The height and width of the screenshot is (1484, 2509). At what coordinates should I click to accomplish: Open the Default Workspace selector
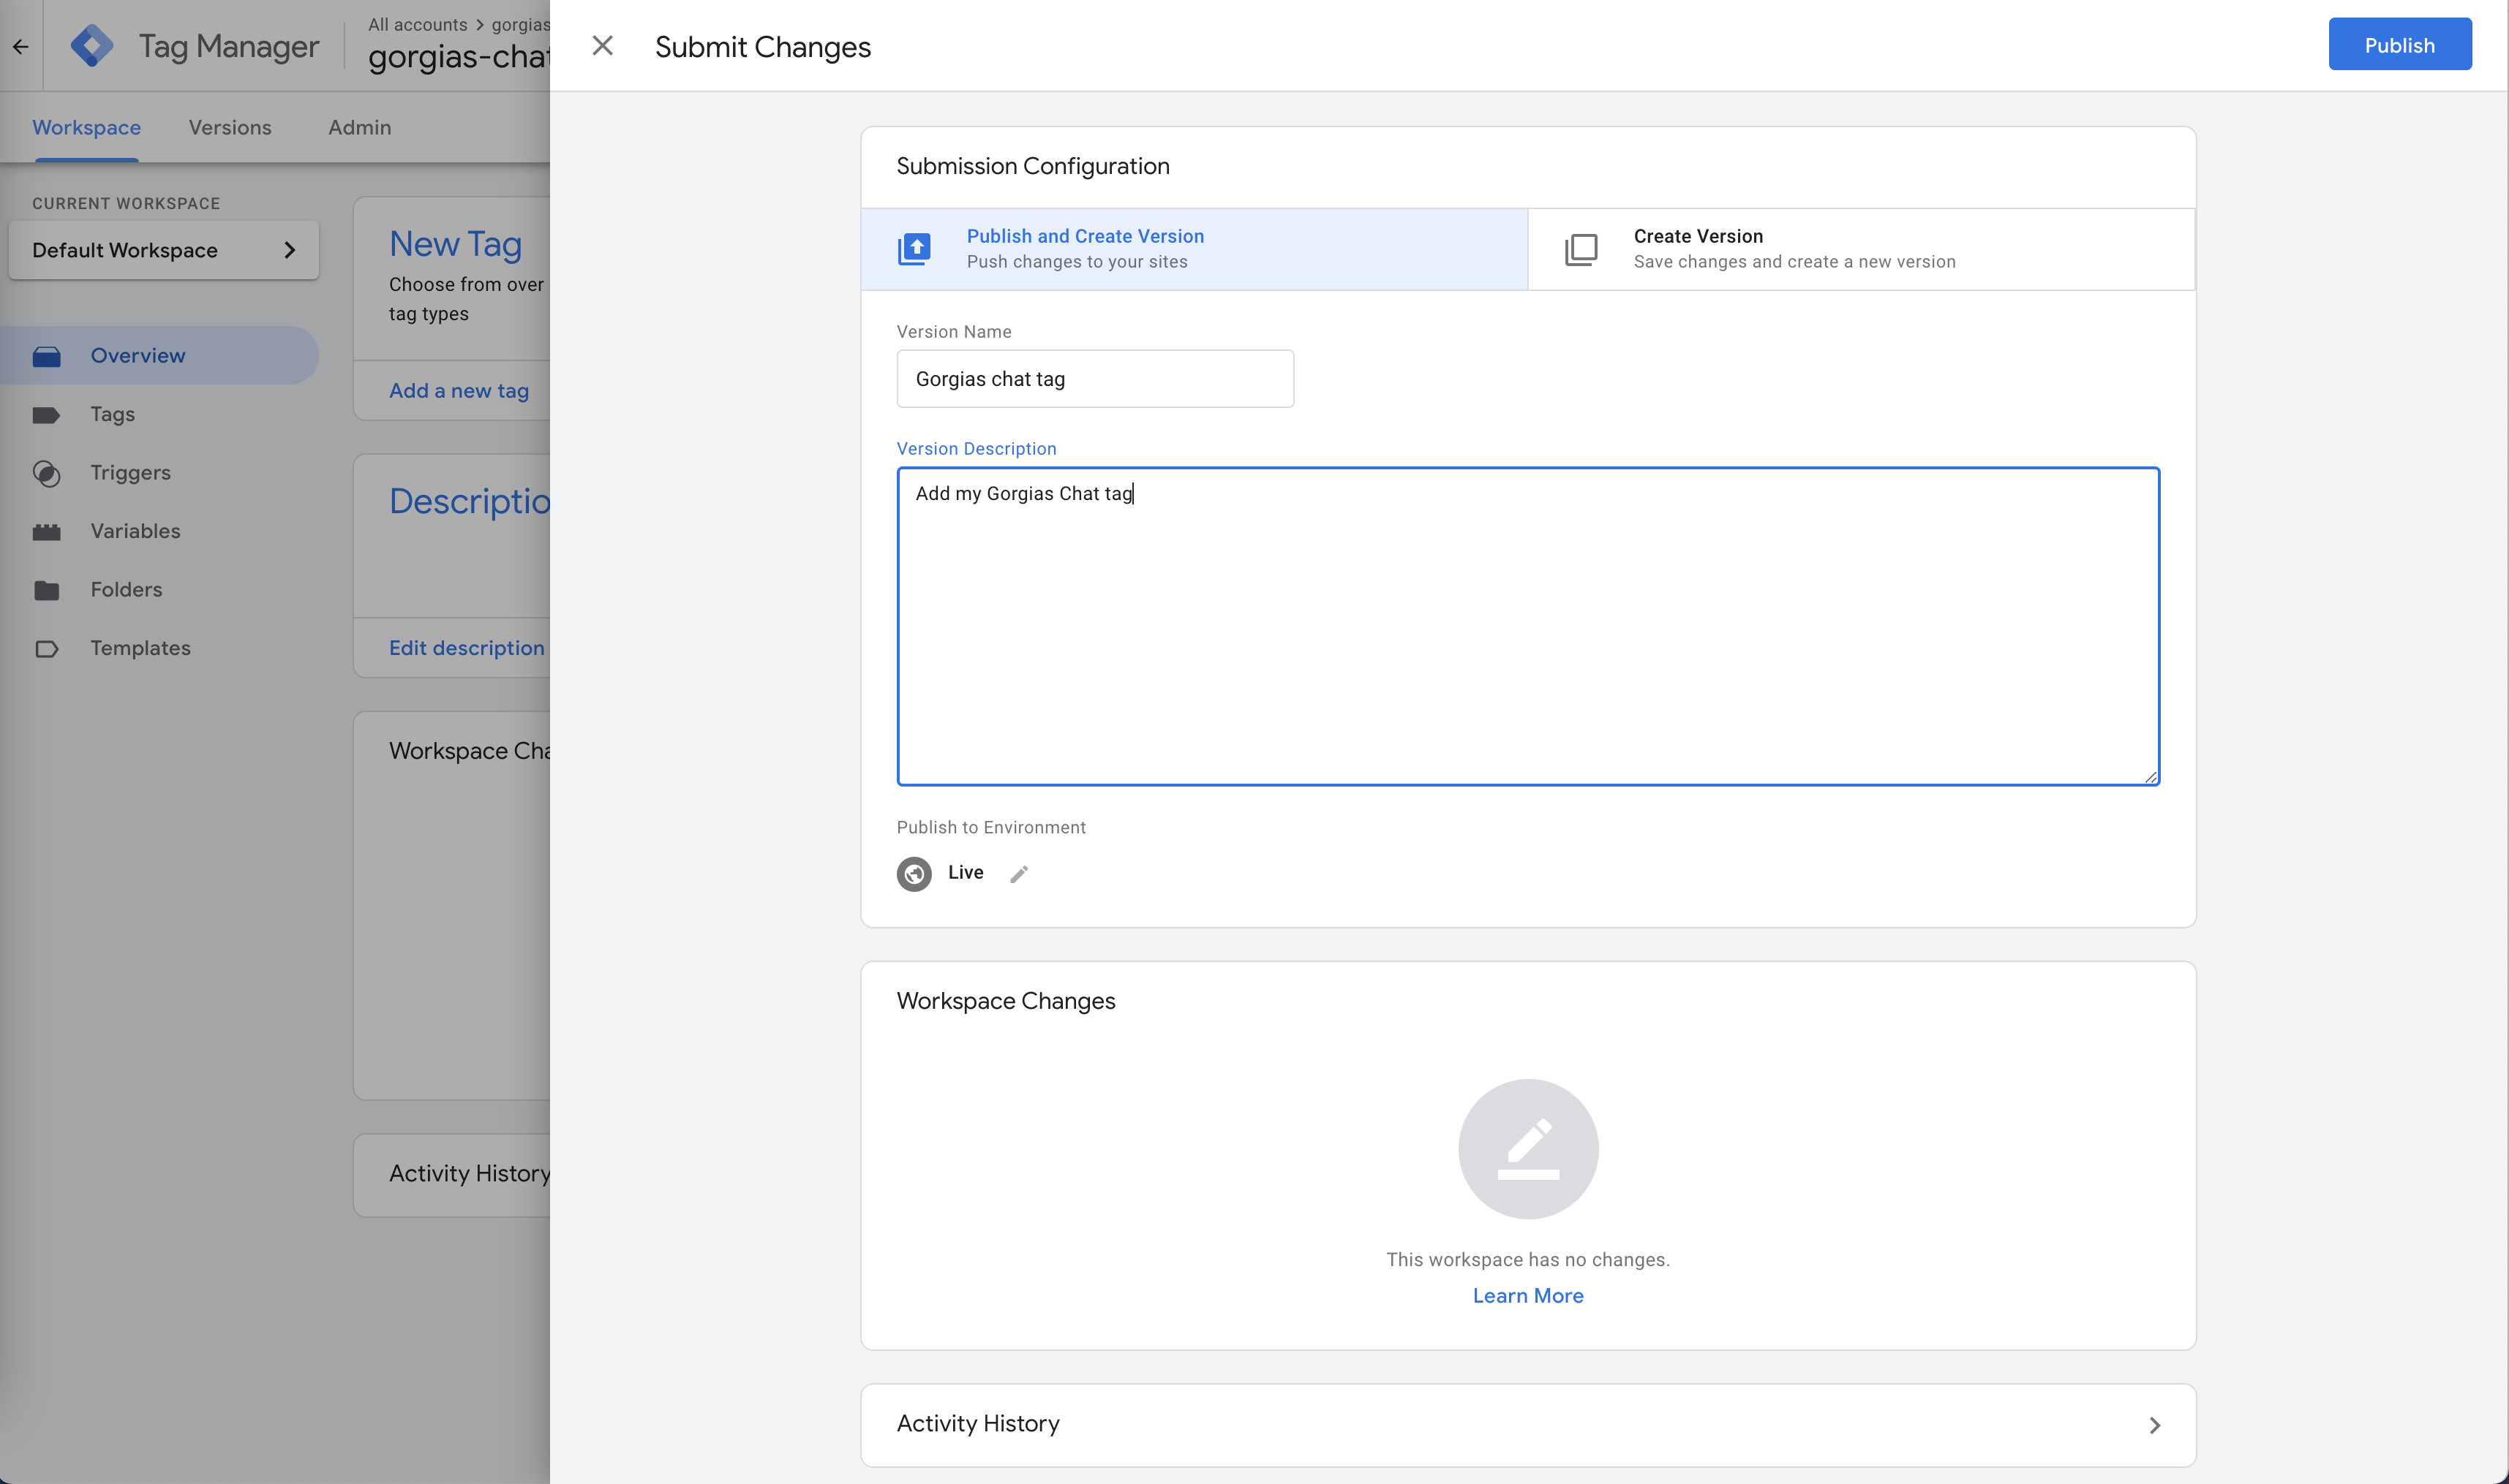click(x=163, y=250)
